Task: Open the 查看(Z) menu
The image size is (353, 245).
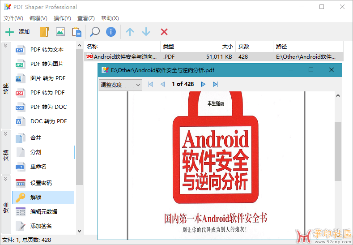Action: click(86, 18)
